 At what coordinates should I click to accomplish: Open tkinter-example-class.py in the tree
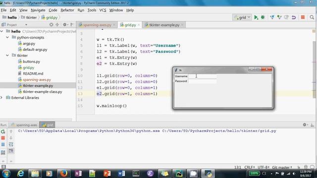click(x=42, y=91)
